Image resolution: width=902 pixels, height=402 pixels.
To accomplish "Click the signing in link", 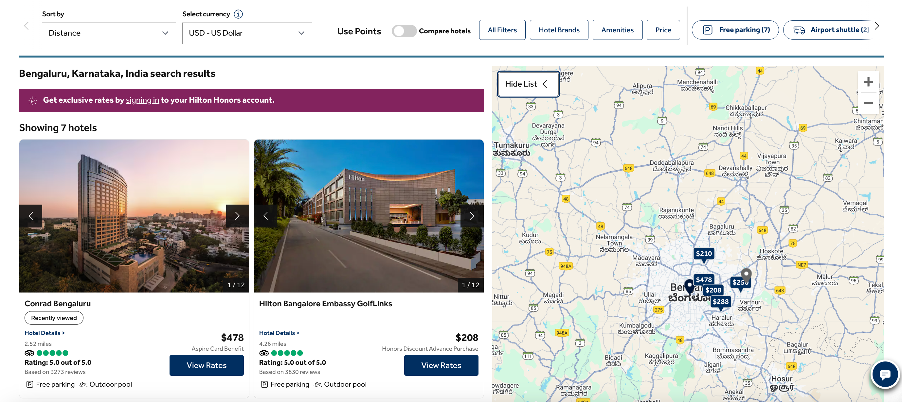I will tap(143, 100).
